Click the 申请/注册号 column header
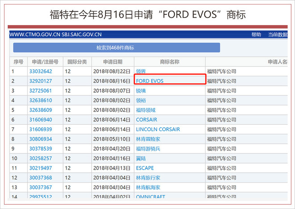 click(45, 62)
